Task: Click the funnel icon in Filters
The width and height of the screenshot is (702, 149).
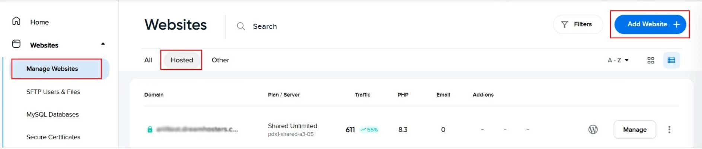Action: click(x=565, y=24)
